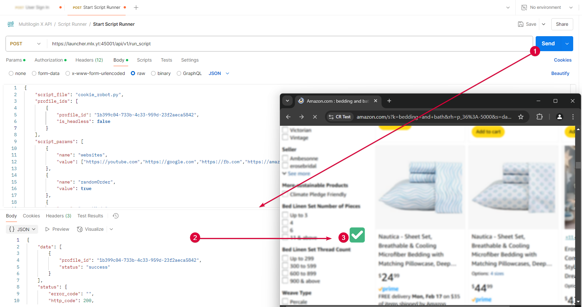Open browser three-dot menu
582x307 pixels.
(x=573, y=117)
